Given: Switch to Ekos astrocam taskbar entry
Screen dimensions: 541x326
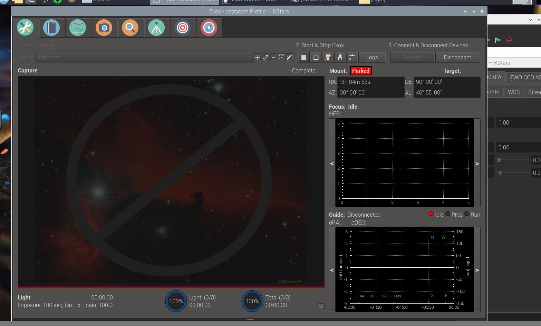Looking at the screenshot, I should (x=185, y=1).
